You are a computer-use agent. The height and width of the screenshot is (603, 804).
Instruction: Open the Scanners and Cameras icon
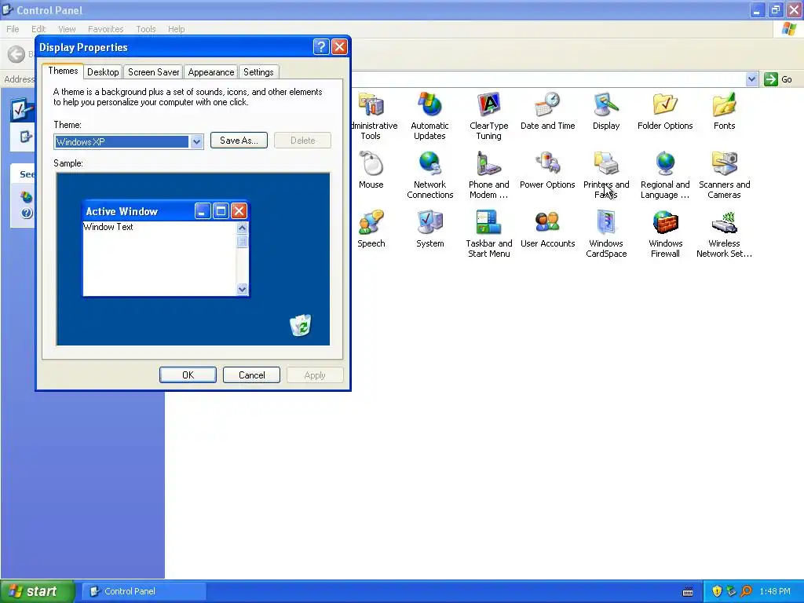(x=724, y=164)
